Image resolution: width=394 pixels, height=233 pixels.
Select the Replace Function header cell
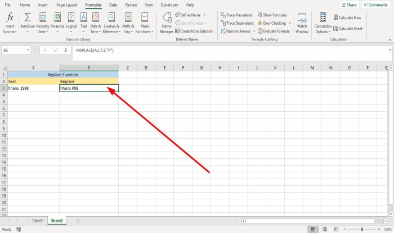(x=63, y=75)
